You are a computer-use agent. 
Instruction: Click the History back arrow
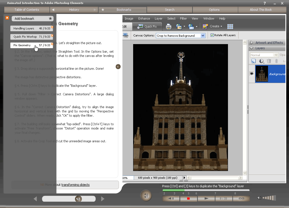point(53,10)
